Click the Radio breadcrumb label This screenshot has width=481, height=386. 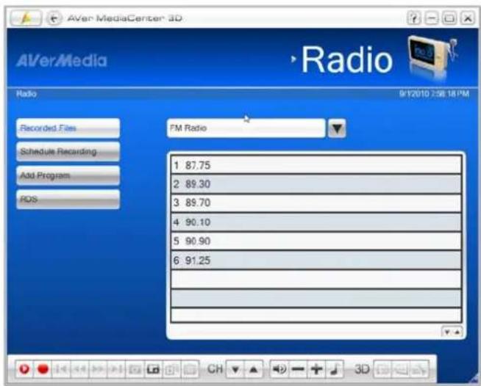26,94
